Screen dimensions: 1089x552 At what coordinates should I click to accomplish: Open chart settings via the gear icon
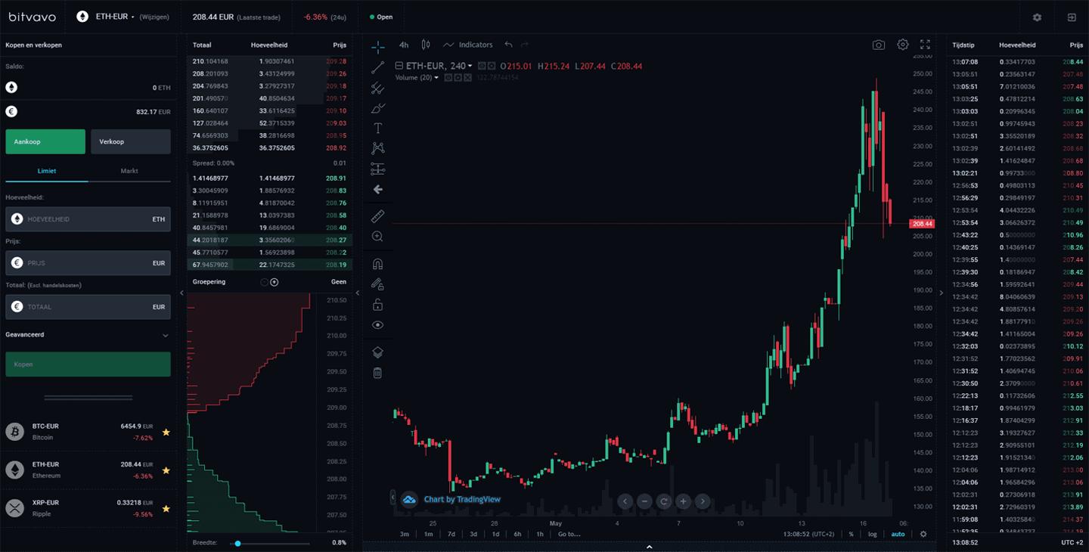(x=902, y=45)
